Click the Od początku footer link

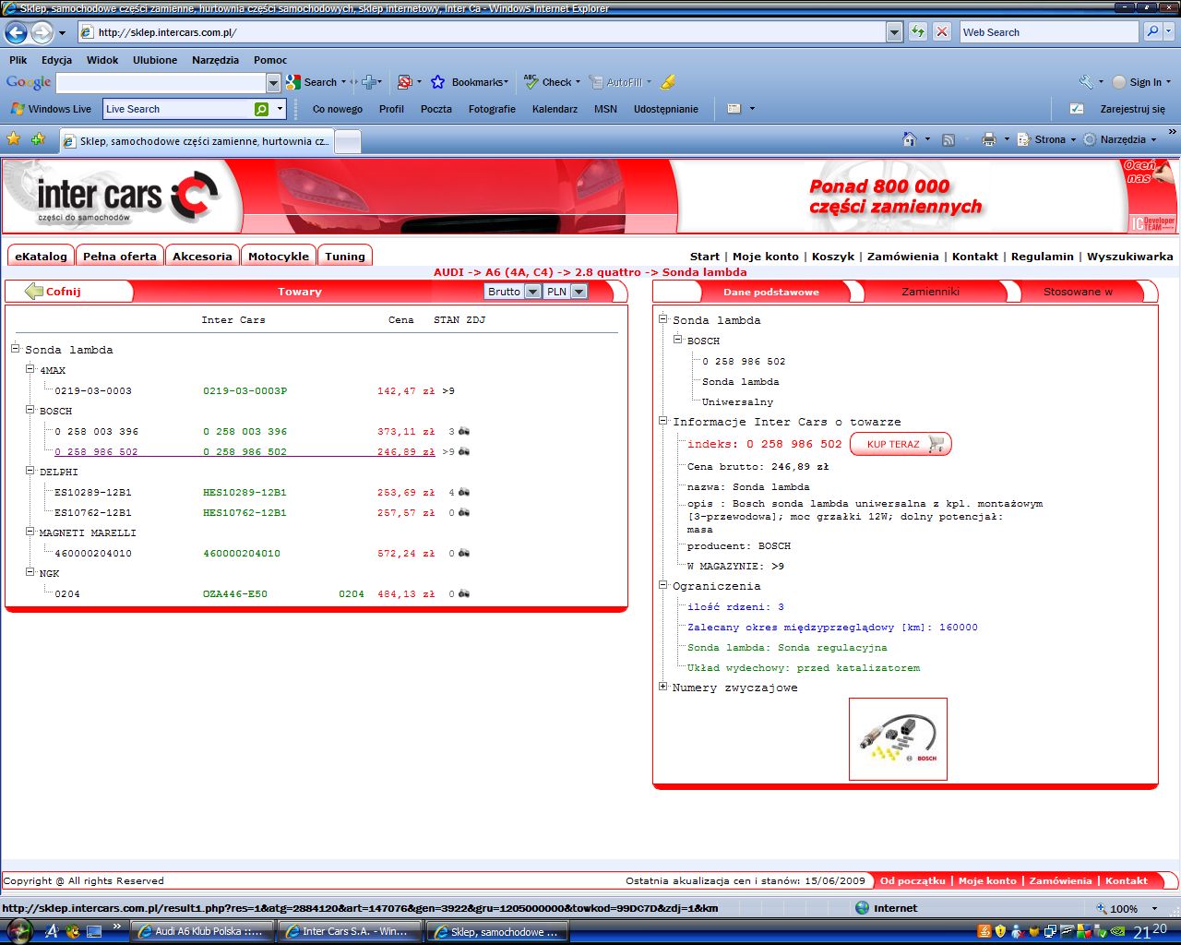pos(913,880)
